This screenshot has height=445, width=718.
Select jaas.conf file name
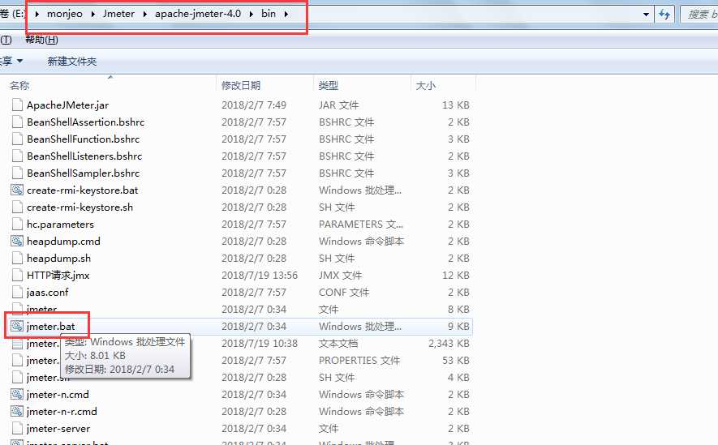[x=48, y=293]
